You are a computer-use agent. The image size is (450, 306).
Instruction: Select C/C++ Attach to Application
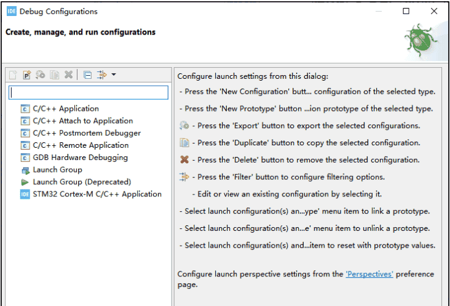(x=82, y=121)
